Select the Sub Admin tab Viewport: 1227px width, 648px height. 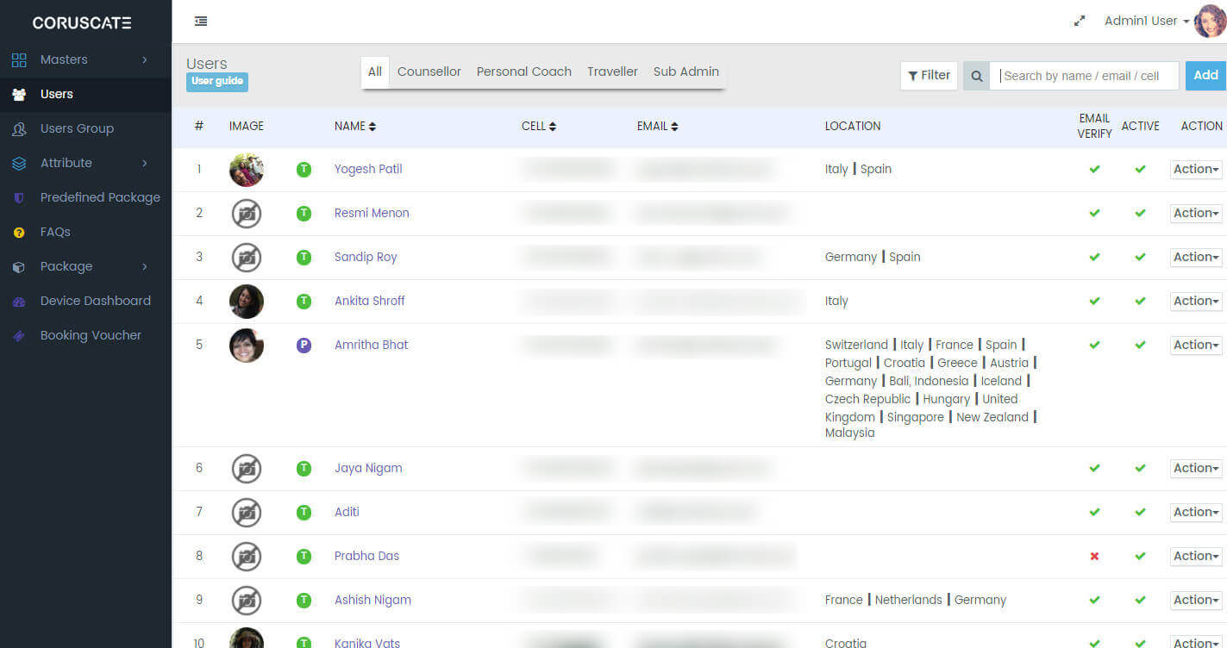(x=685, y=72)
